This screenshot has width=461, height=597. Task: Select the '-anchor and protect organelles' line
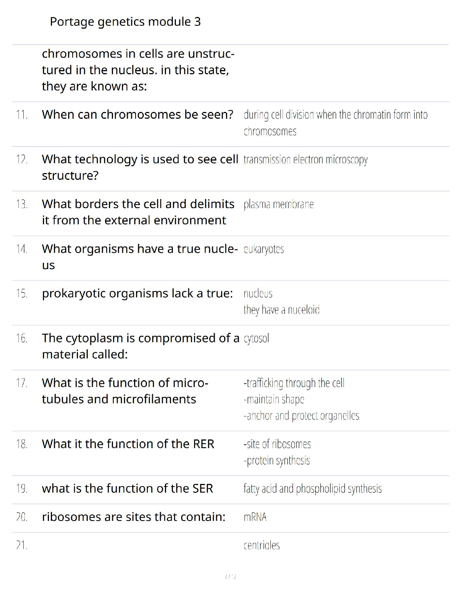tap(301, 416)
